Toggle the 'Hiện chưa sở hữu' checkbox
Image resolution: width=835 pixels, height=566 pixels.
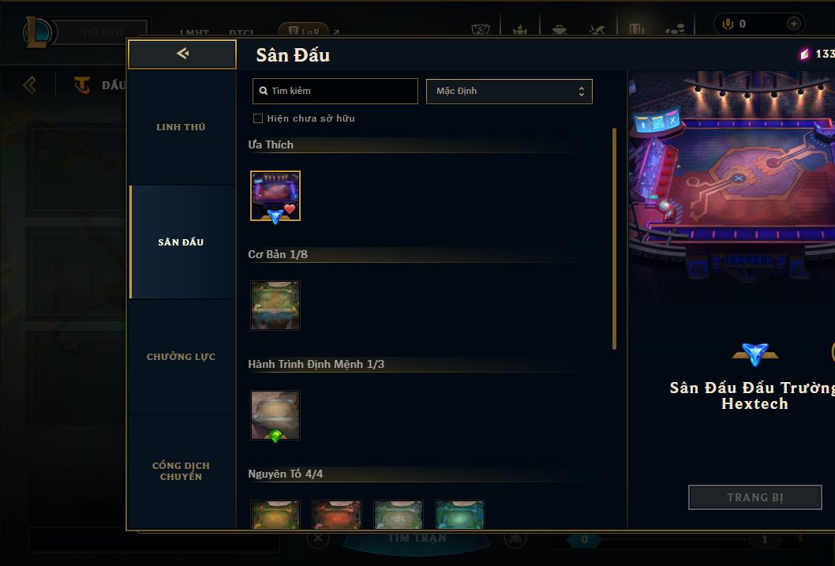(258, 118)
